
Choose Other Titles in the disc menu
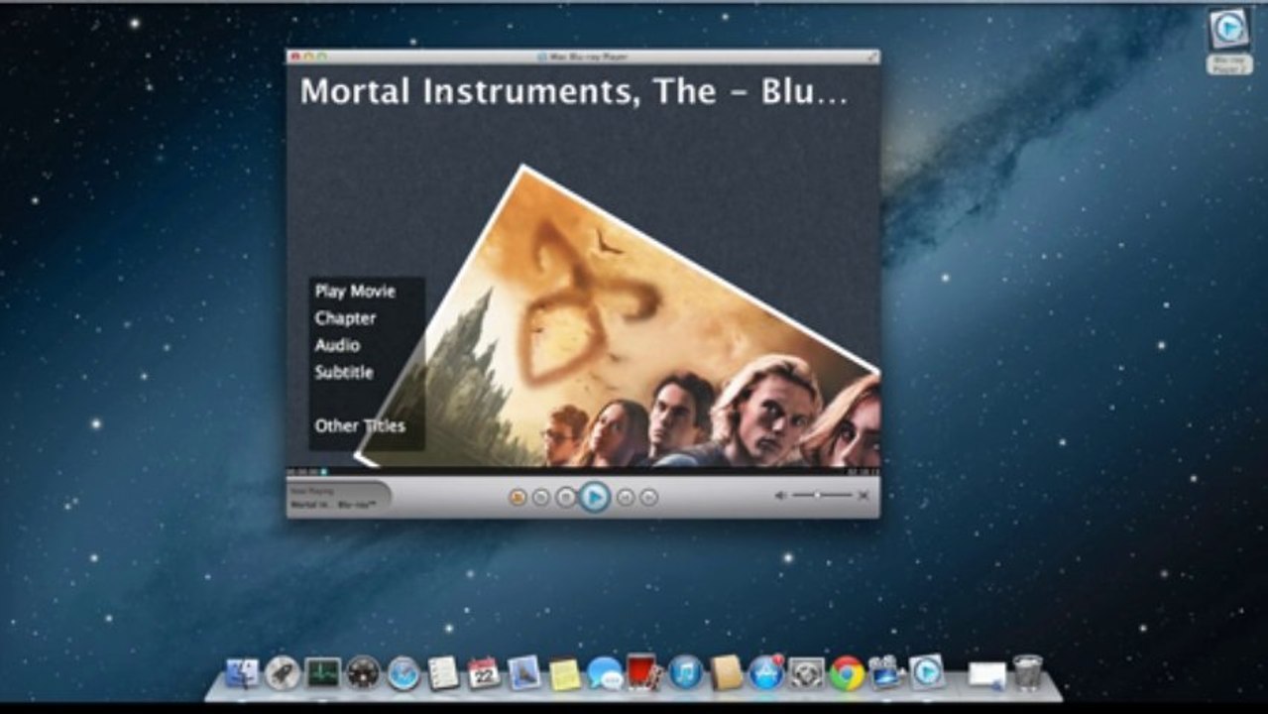[360, 425]
